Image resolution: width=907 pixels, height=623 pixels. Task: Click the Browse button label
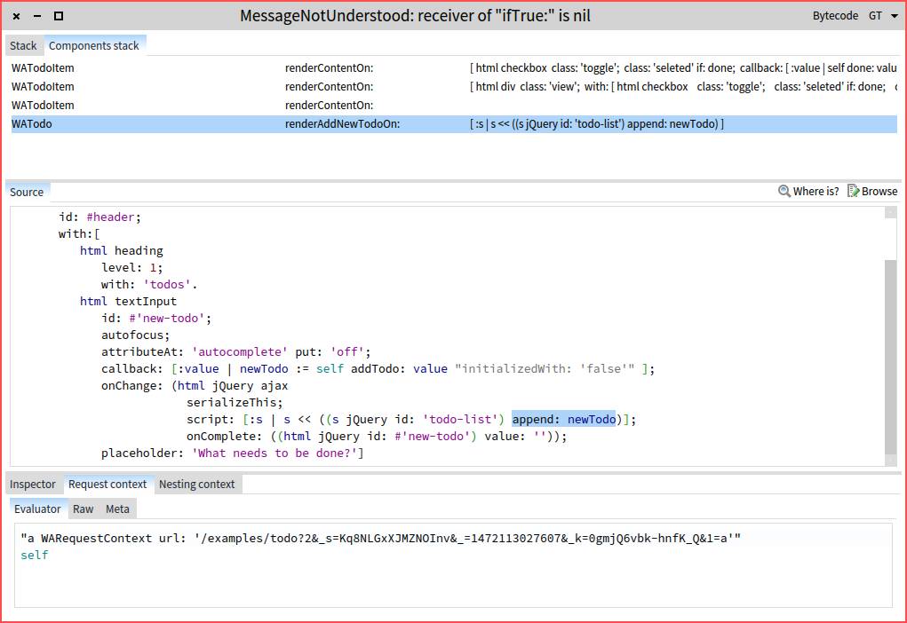879,192
